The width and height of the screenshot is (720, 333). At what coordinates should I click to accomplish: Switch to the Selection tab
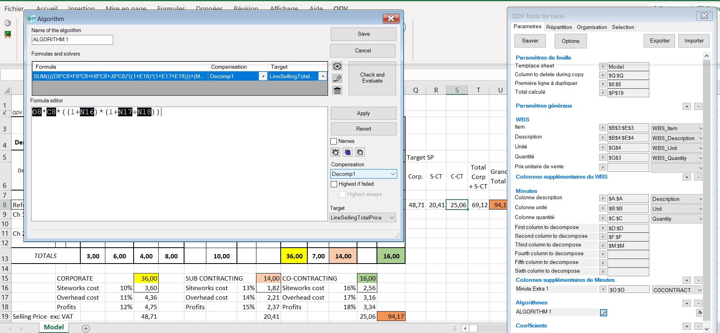click(x=623, y=27)
